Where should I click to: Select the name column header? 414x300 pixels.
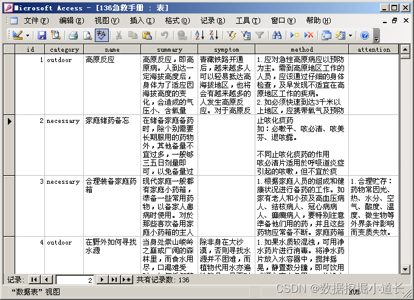pos(112,49)
